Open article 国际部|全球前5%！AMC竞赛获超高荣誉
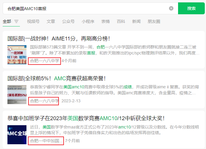The height and width of the screenshot is (149, 206). click(x=56, y=79)
